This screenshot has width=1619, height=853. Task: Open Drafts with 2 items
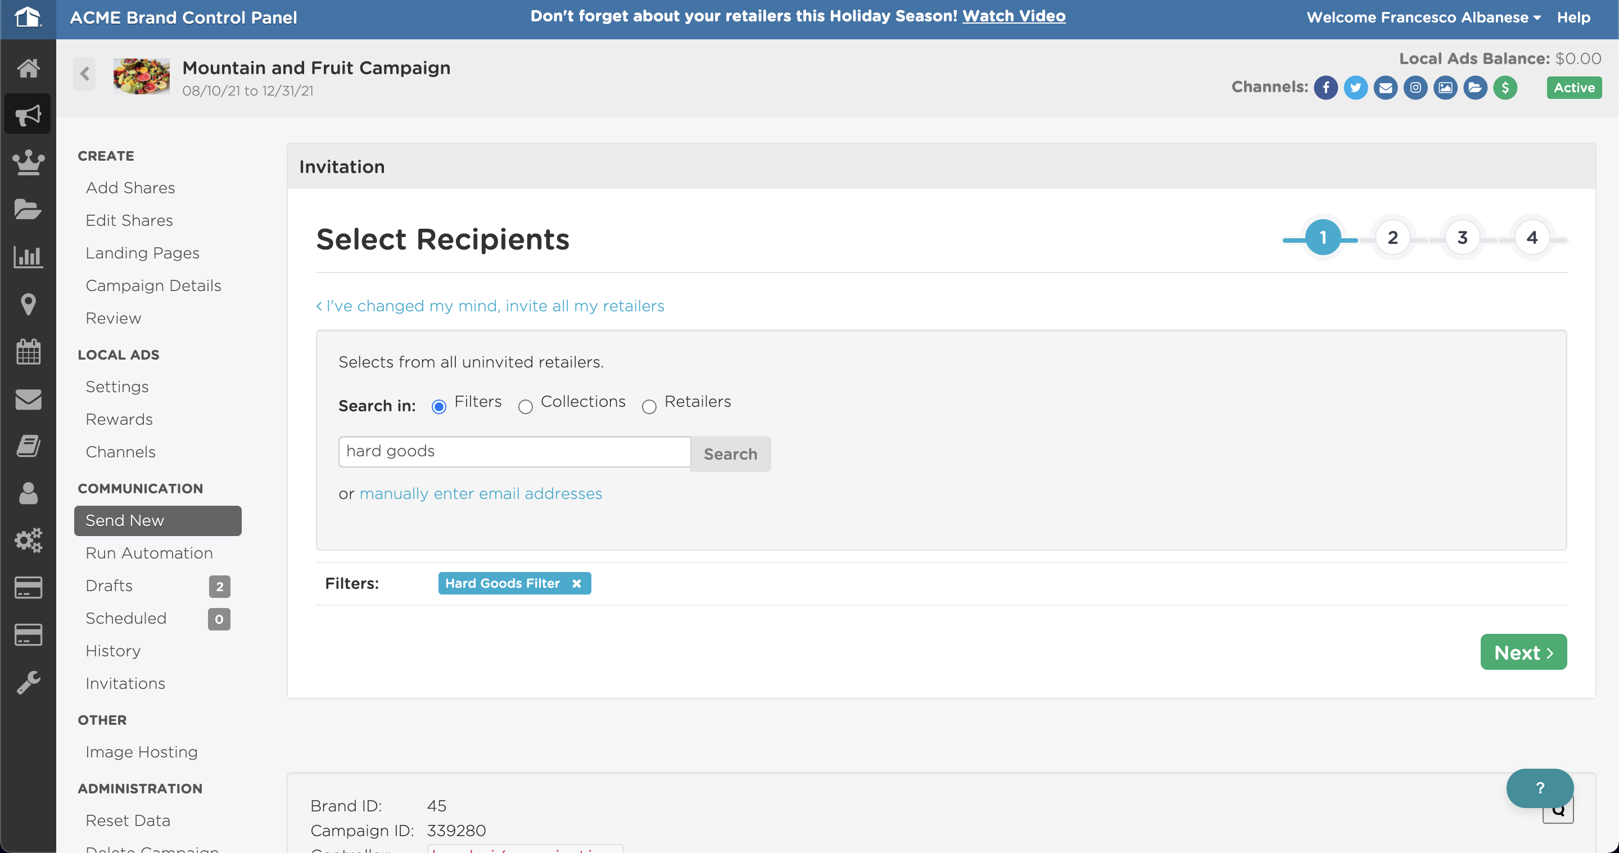tap(158, 586)
